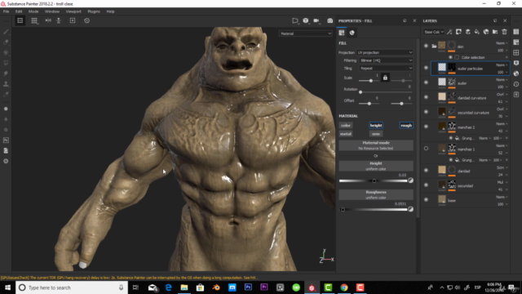
Task: Hide the oscuridad curvature layer
Action: [426, 112]
